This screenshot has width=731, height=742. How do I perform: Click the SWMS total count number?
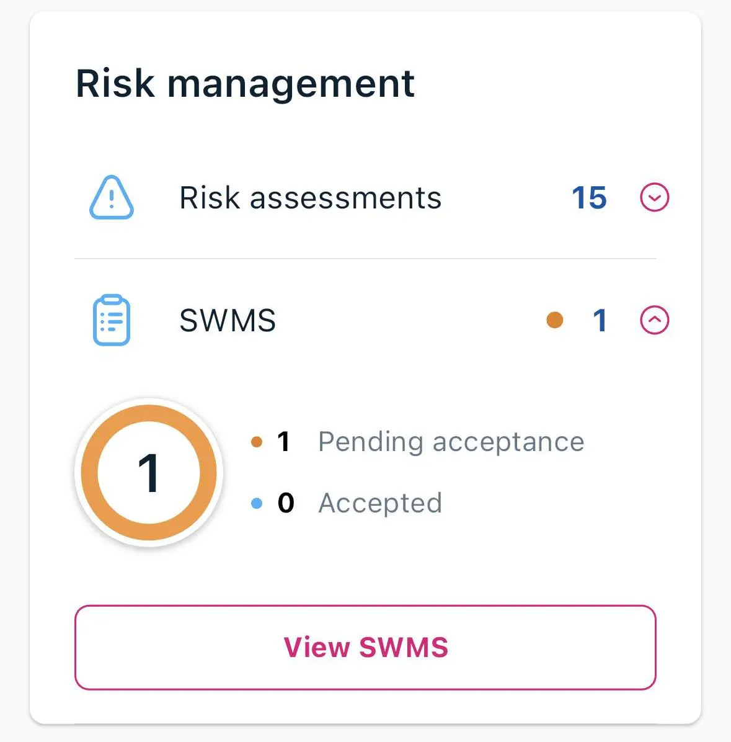click(x=600, y=320)
